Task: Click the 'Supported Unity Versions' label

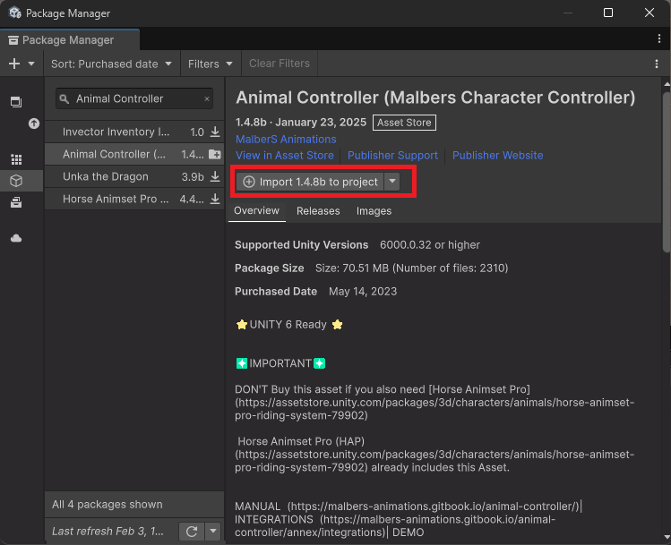Action: [301, 245]
